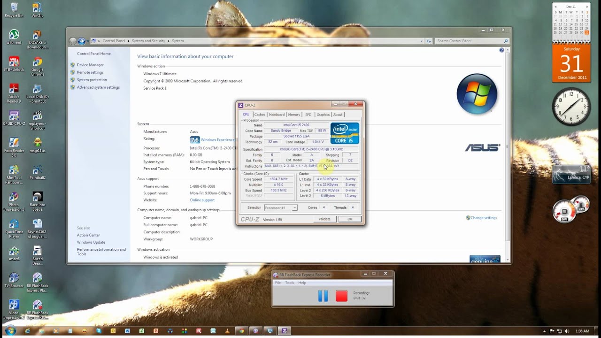Open the address bar history dropdown arrow
Image resolution: width=601 pixels, height=338 pixels.
(422, 41)
